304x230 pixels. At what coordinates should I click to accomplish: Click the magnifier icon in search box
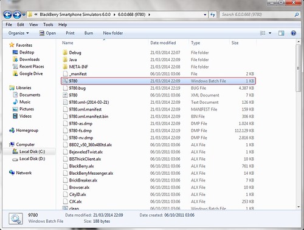tap(296, 15)
